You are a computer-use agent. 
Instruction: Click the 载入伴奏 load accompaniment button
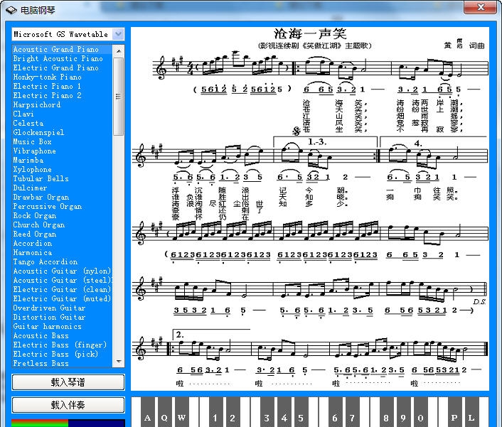pos(68,405)
